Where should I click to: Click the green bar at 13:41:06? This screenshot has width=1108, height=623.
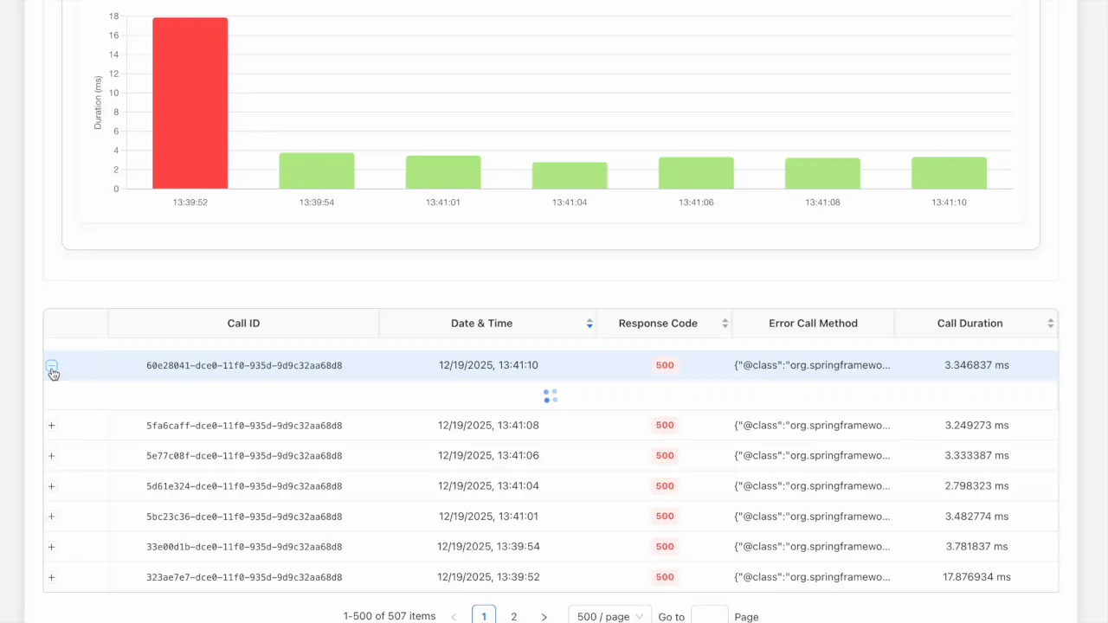(x=696, y=171)
